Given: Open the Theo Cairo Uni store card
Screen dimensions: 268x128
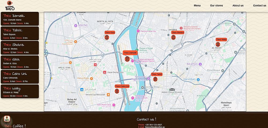Looking at the screenshot, I should (20, 77).
